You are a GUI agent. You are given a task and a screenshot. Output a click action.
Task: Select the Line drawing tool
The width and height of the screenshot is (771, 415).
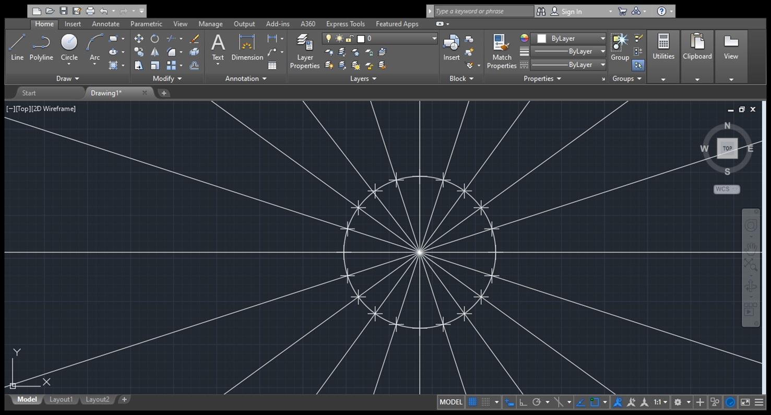17,47
